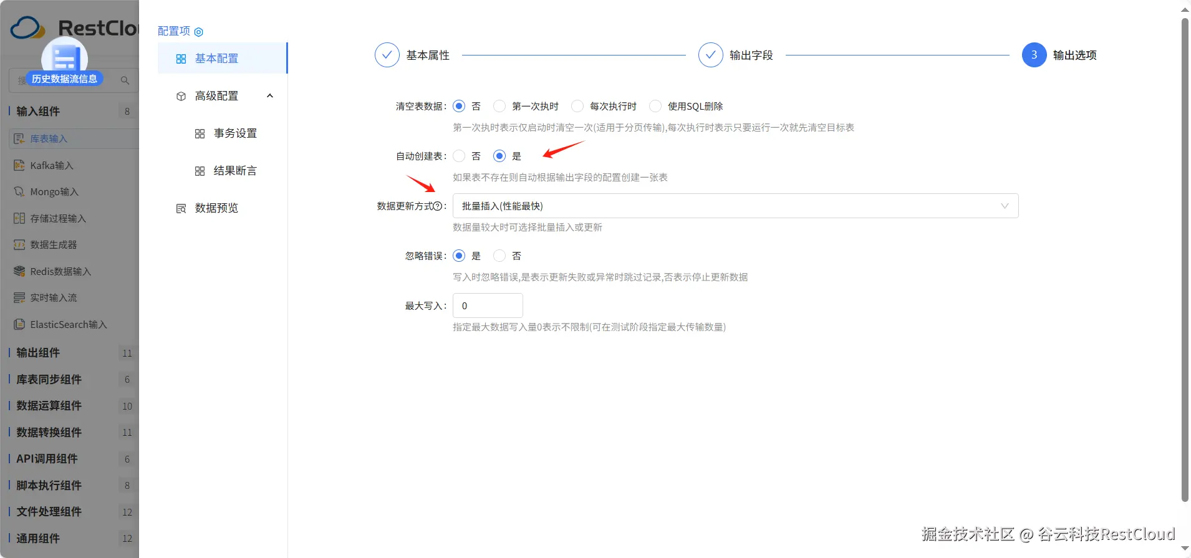The image size is (1191, 558).
Task: Click the 最大写入 input field
Action: 488,305
